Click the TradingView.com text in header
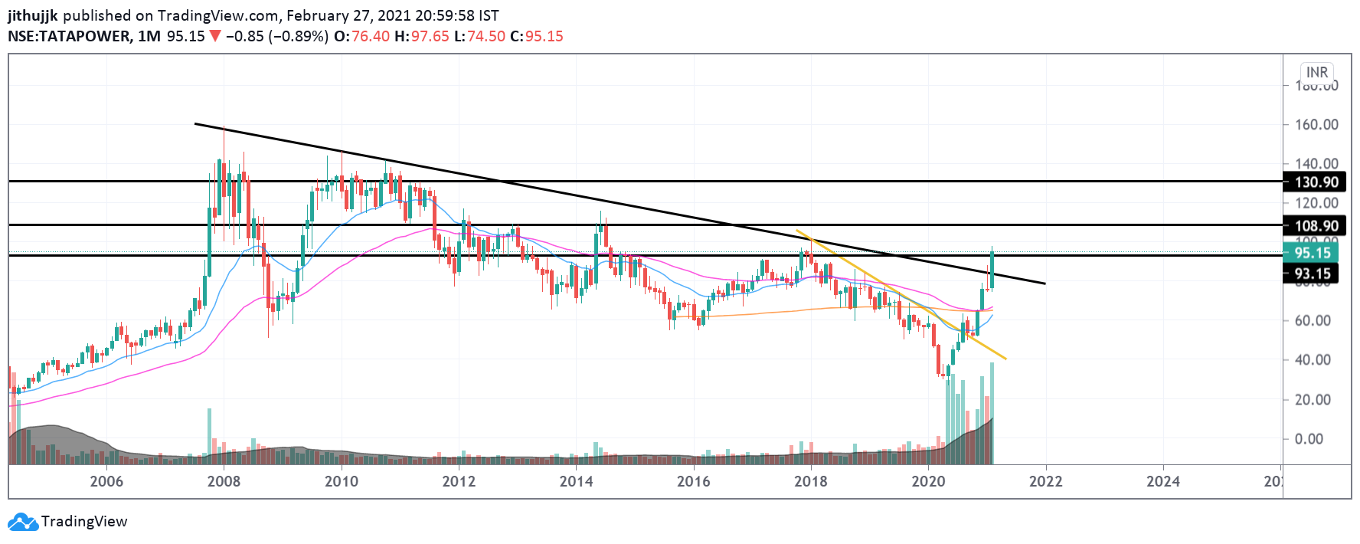Screen dimensions: 1360x544 (x=217, y=15)
